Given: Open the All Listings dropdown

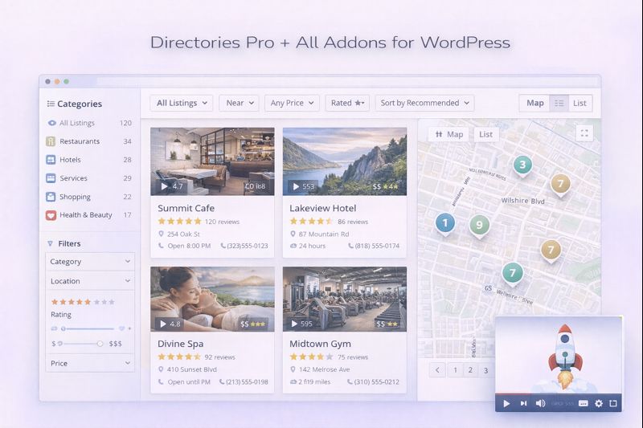Looking at the screenshot, I should click(182, 103).
